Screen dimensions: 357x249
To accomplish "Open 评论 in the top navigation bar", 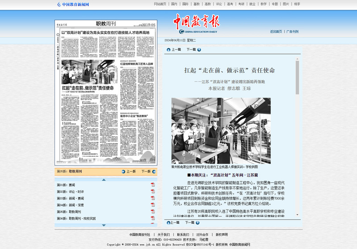I will tap(218, 4).
